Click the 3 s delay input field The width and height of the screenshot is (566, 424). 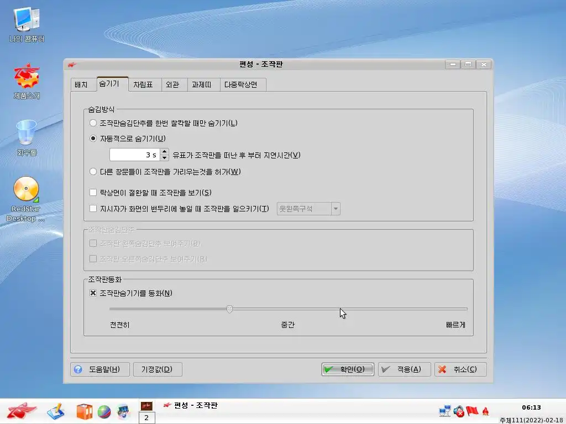[135, 155]
